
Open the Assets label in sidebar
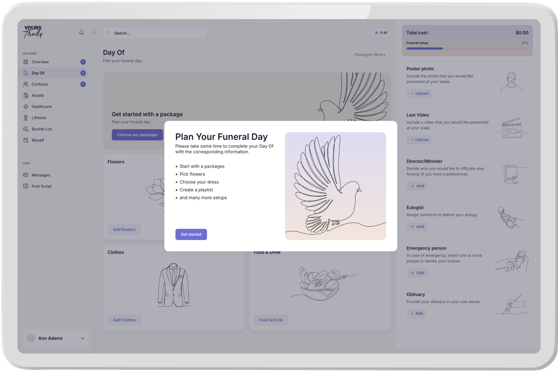pyautogui.click(x=37, y=96)
